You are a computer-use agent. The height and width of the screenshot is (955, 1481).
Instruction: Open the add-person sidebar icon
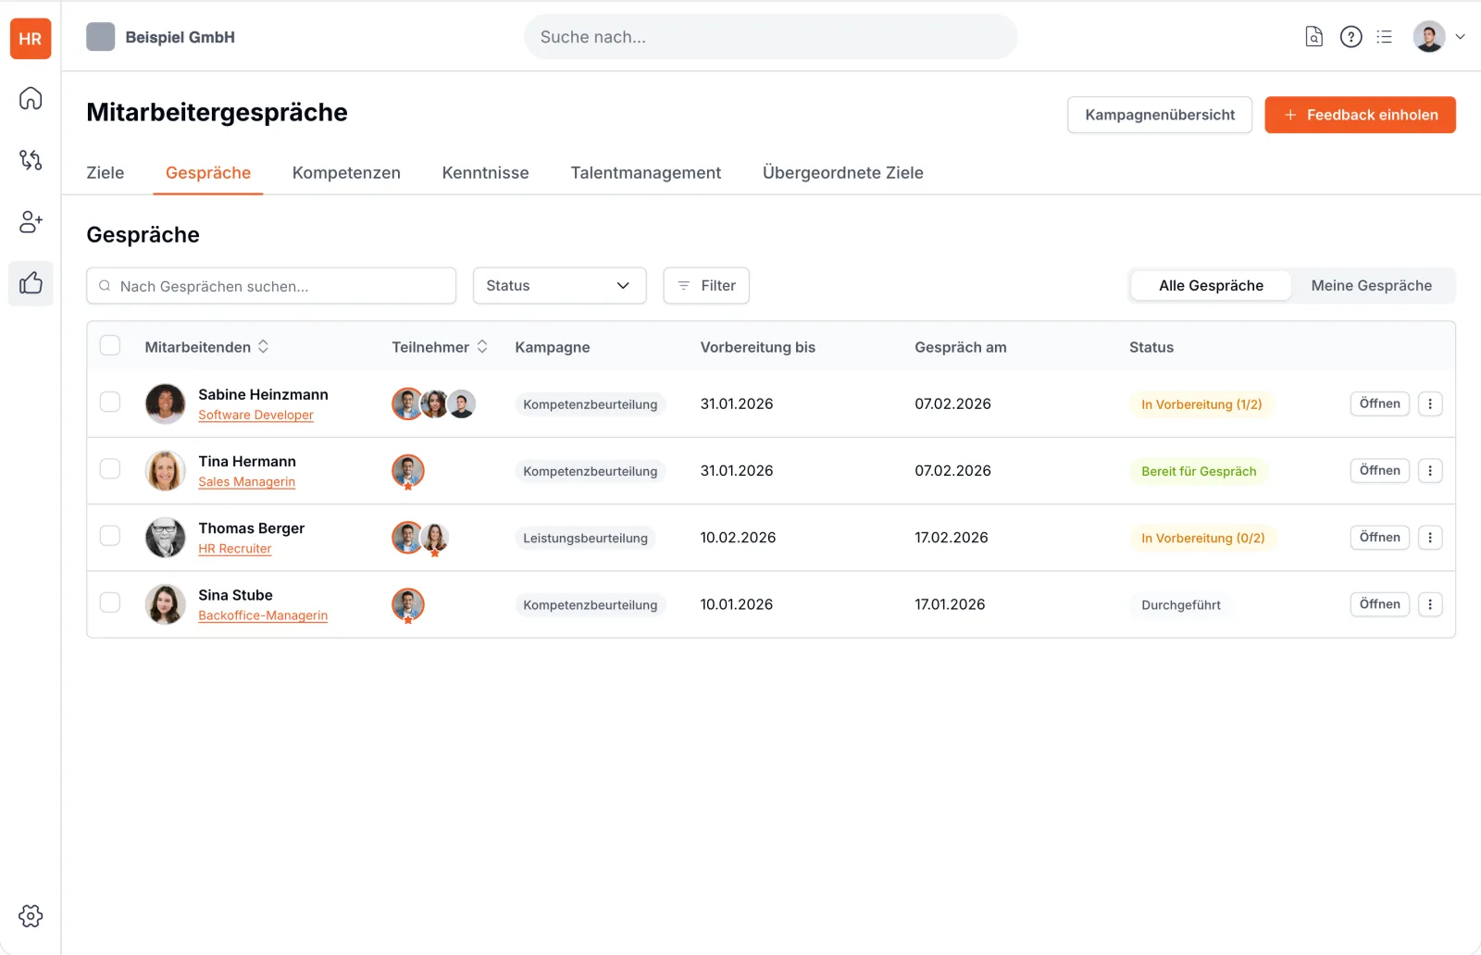pos(31,222)
